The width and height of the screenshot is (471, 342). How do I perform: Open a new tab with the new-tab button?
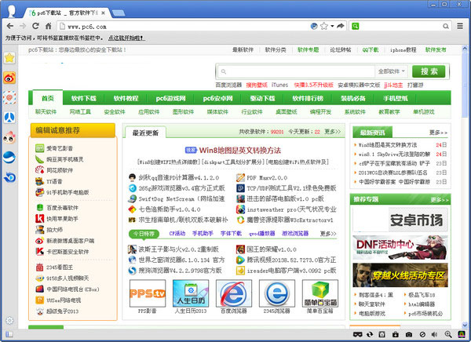coord(119,13)
